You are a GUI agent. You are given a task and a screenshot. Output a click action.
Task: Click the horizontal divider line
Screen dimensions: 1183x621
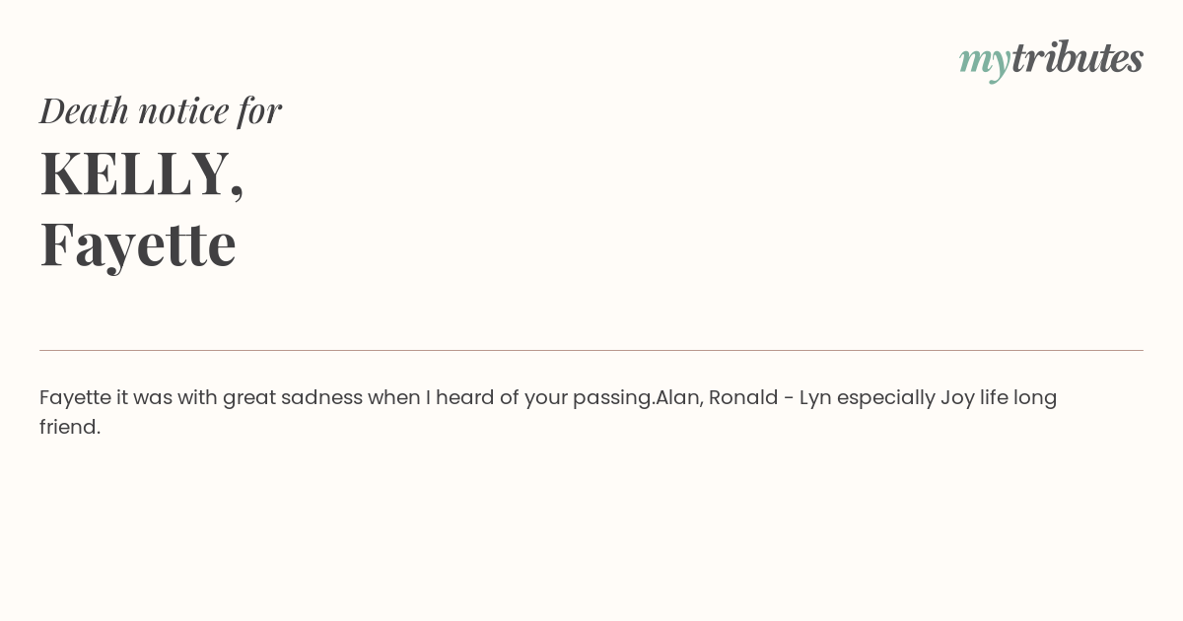[x=591, y=350]
